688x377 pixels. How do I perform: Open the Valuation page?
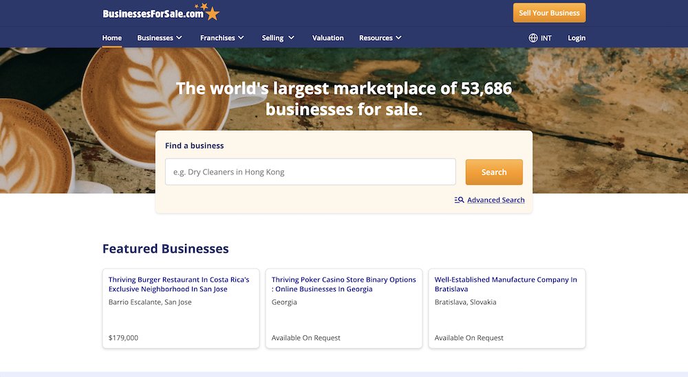[327, 38]
